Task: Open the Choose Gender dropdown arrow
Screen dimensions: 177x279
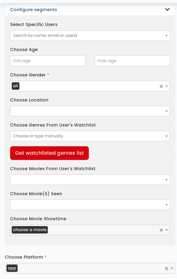Action: point(166,86)
